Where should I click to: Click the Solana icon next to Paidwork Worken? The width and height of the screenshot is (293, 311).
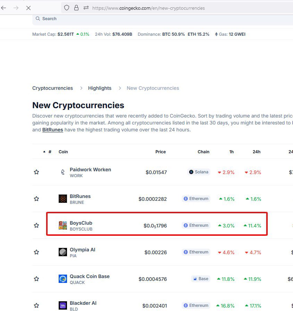click(191, 172)
